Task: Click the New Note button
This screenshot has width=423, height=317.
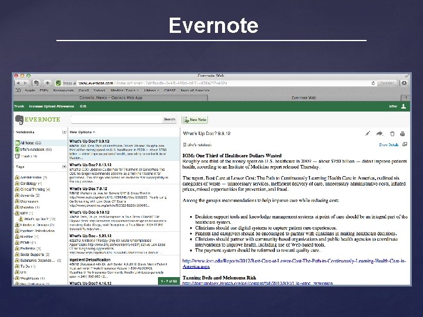Action: [195, 120]
